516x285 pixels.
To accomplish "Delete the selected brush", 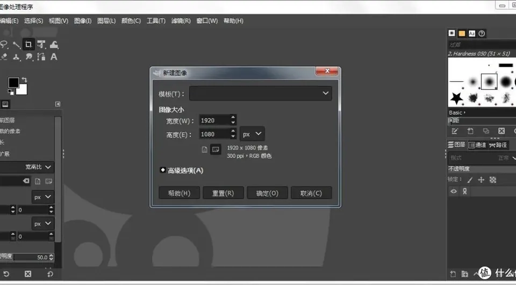I will point(501,131).
